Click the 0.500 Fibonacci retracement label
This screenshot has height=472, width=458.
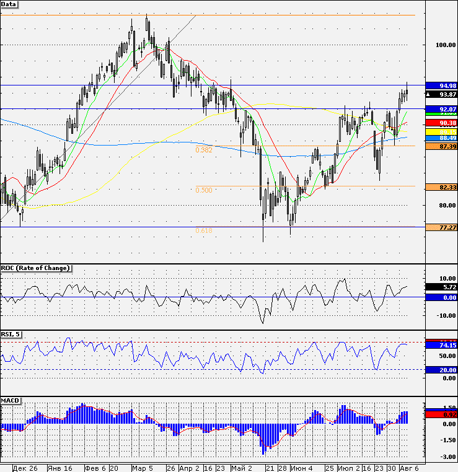pyautogui.click(x=204, y=190)
